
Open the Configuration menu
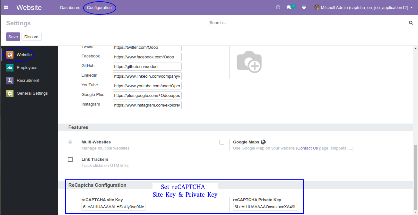click(100, 7)
